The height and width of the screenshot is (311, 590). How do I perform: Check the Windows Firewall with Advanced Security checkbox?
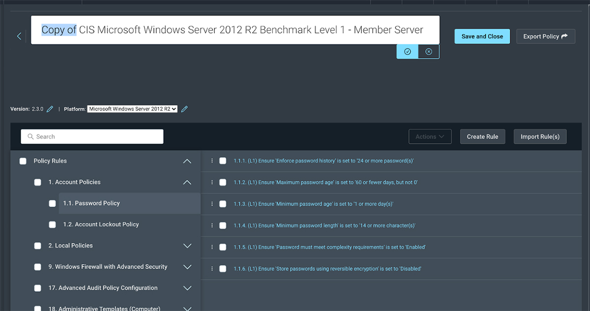click(38, 267)
